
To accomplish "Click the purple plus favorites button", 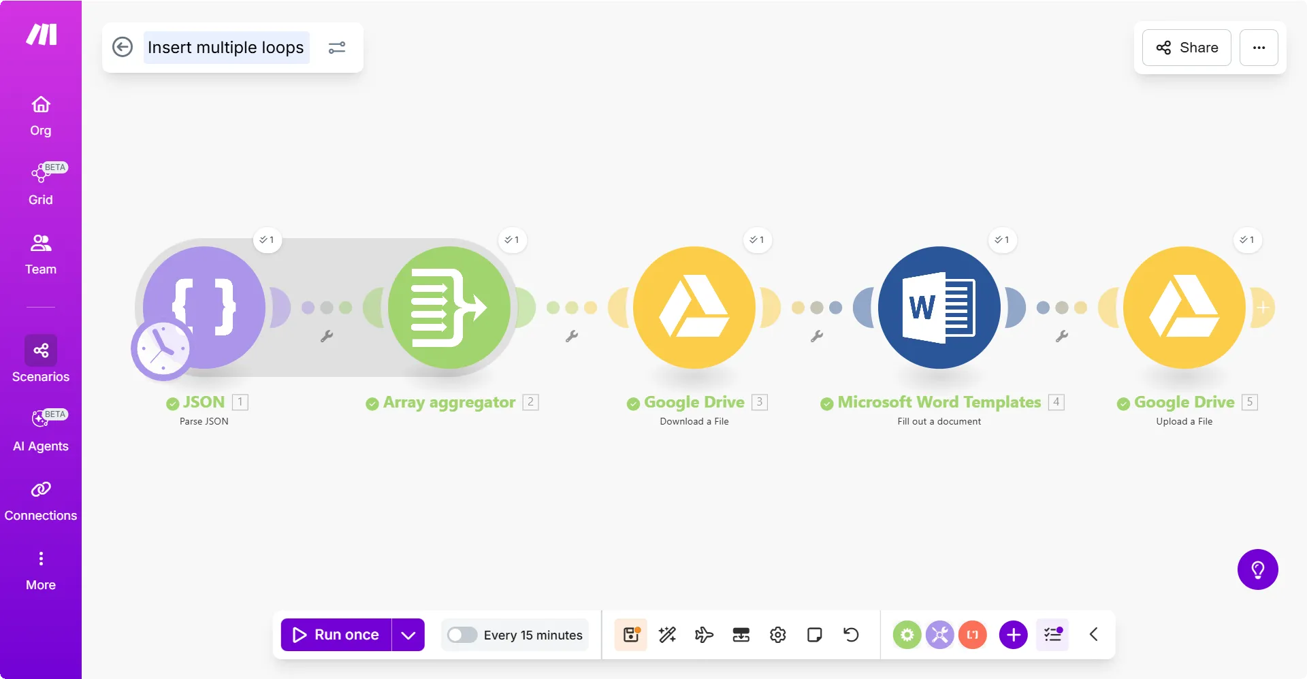I will 1014,635.
